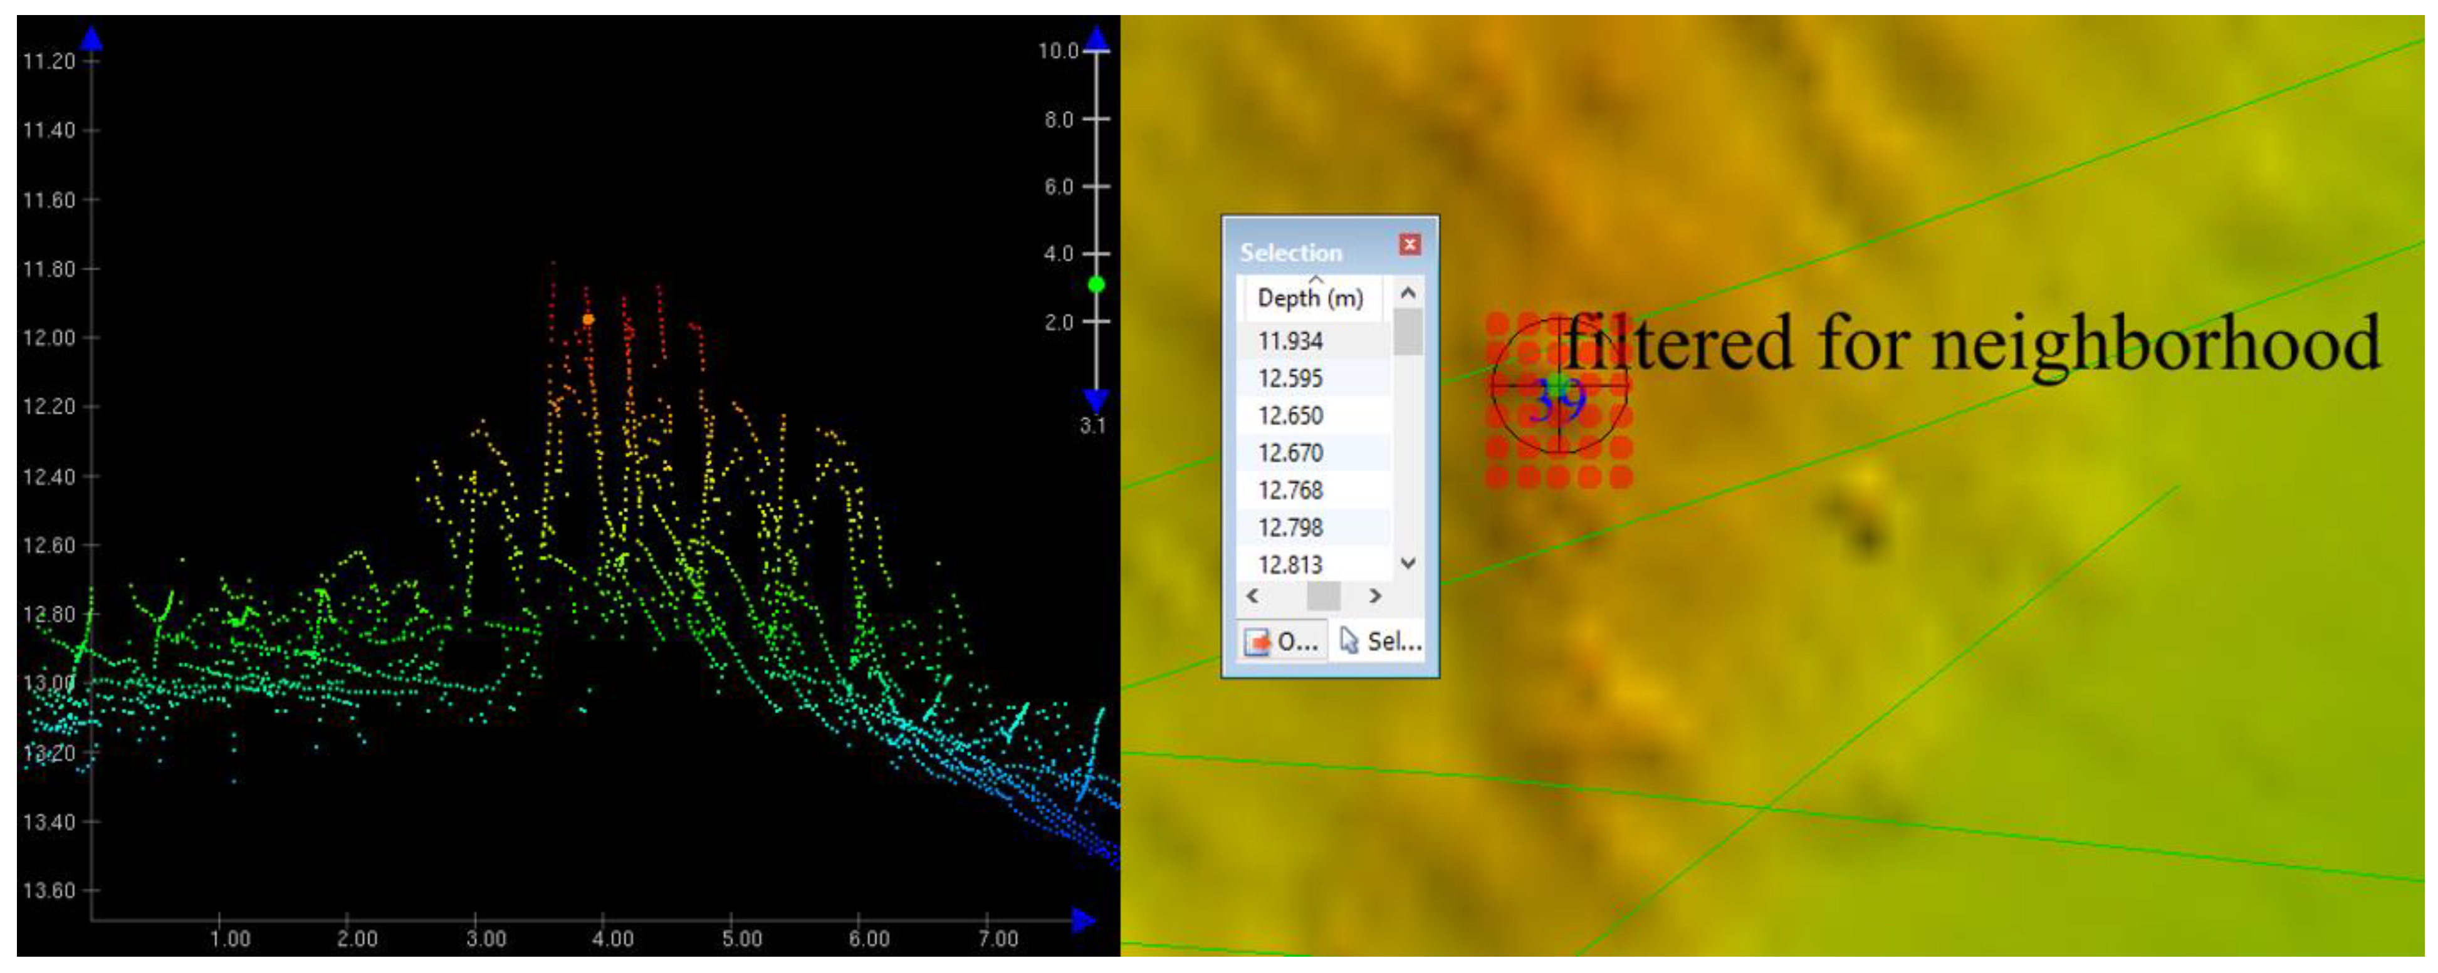2438x973 pixels.
Task: Select depth value 12.595 row
Action: coord(1314,378)
